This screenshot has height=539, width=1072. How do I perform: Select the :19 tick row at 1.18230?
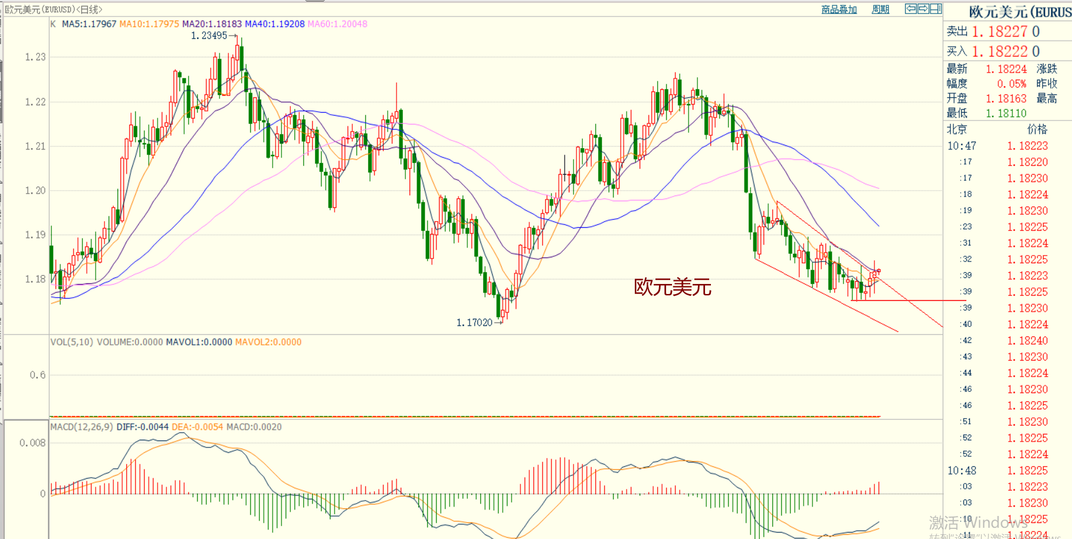(1008, 211)
